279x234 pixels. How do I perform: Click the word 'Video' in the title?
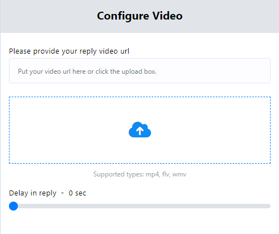click(167, 16)
